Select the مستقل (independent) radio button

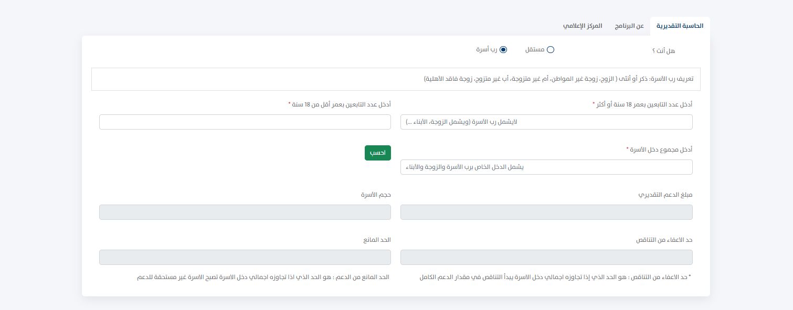click(x=551, y=50)
